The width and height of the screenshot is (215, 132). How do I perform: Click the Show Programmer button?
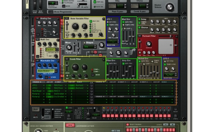(64, 12)
